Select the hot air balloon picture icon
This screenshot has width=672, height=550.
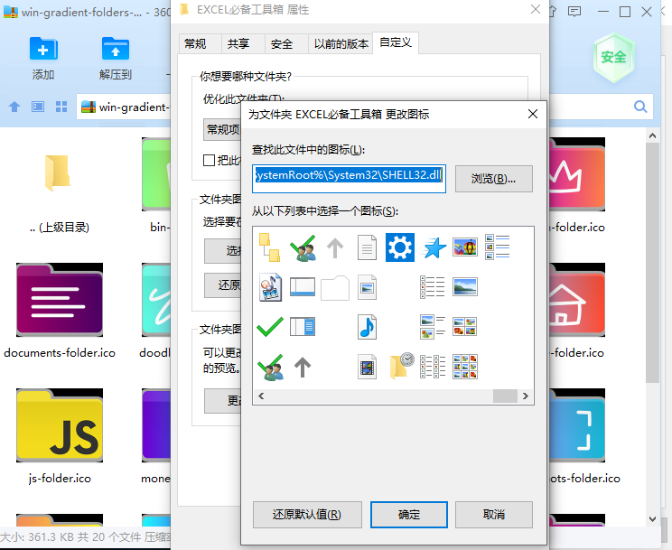pos(465,247)
